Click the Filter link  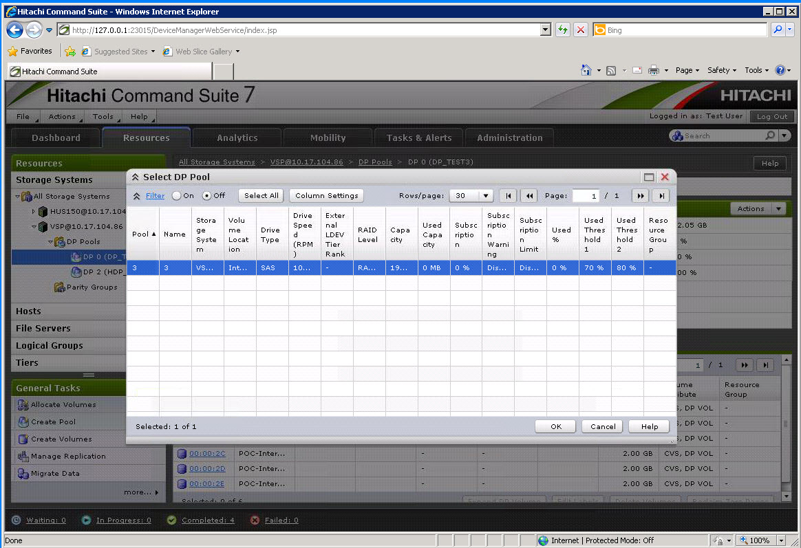[155, 195]
